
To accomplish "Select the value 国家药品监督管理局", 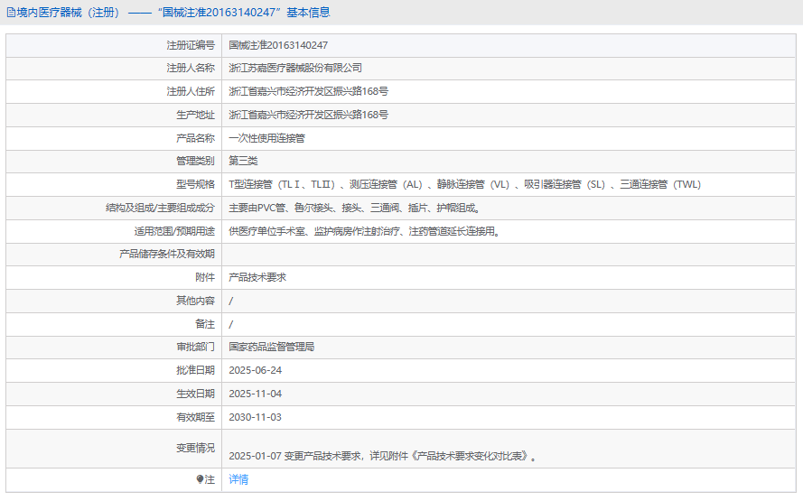I will (271, 347).
